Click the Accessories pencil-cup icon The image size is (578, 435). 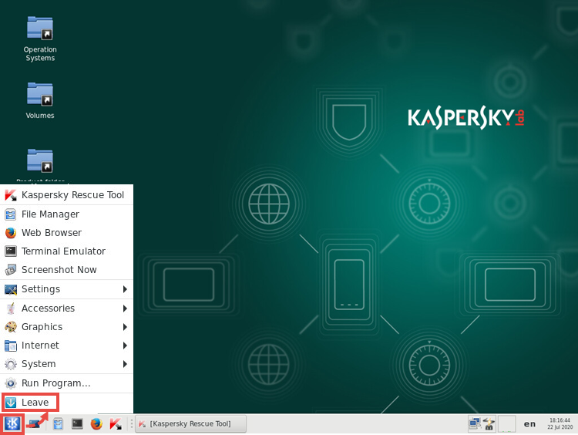click(10, 309)
